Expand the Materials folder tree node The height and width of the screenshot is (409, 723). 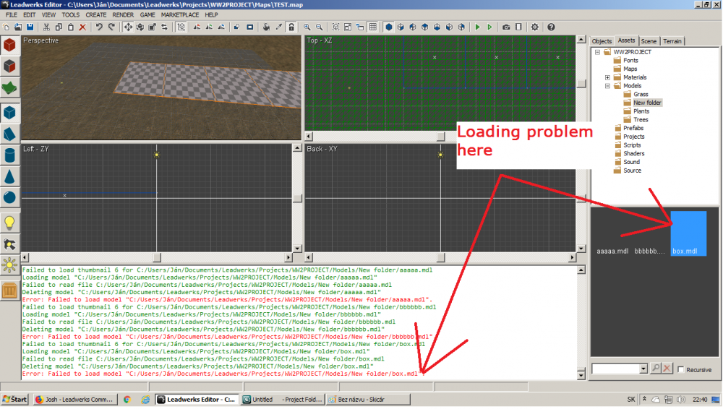[608, 77]
